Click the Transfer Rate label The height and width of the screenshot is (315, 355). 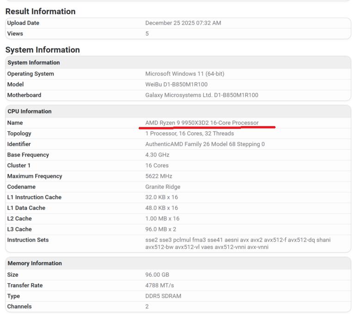(x=25, y=285)
